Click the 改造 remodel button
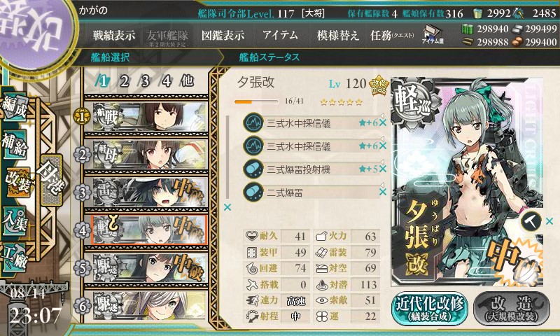This screenshot has height=336, width=560. [x=512, y=309]
